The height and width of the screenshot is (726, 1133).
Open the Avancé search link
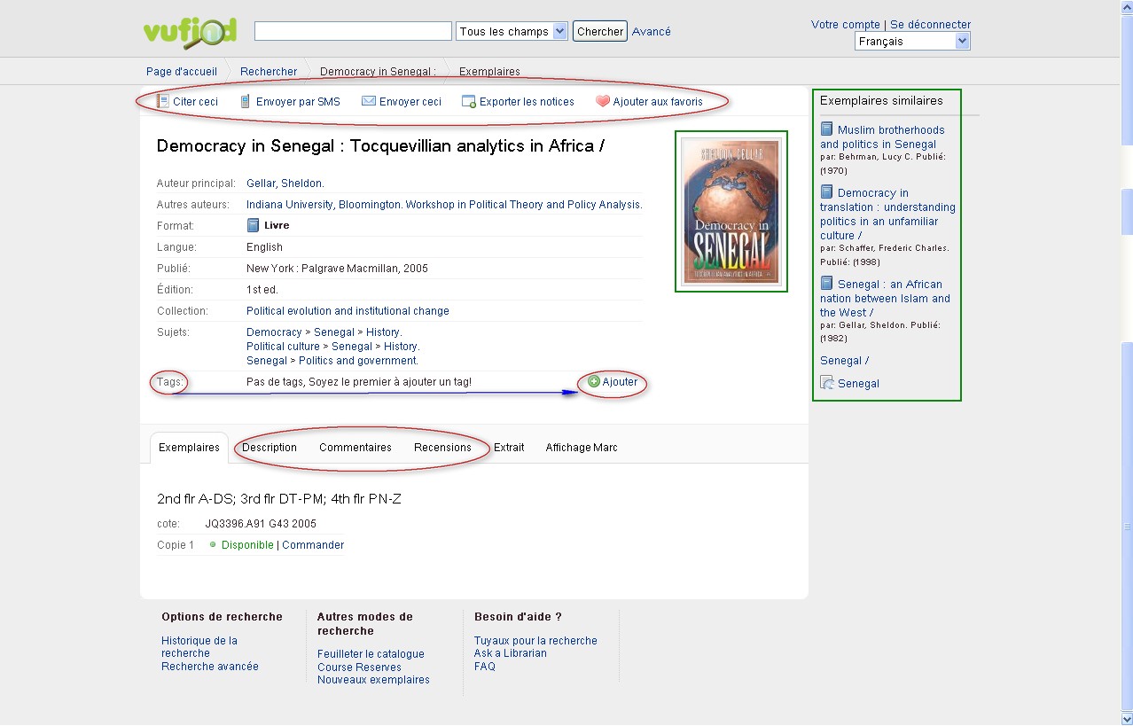[x=652, y=31]
